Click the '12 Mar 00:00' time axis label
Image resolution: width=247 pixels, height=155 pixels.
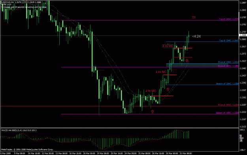pyautogui.click(x=48, y=153)
